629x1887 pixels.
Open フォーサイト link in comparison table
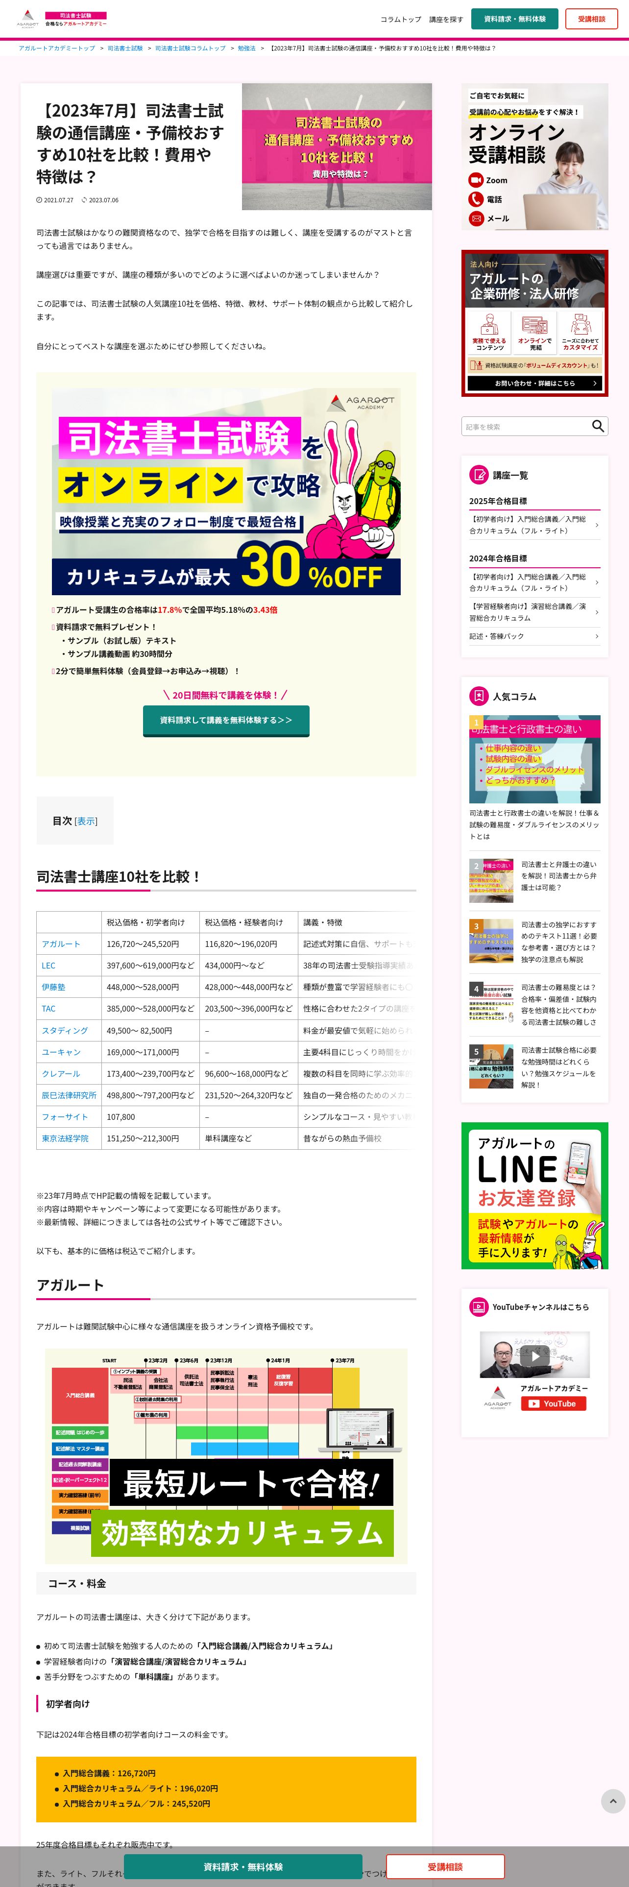coord(65,1117)
